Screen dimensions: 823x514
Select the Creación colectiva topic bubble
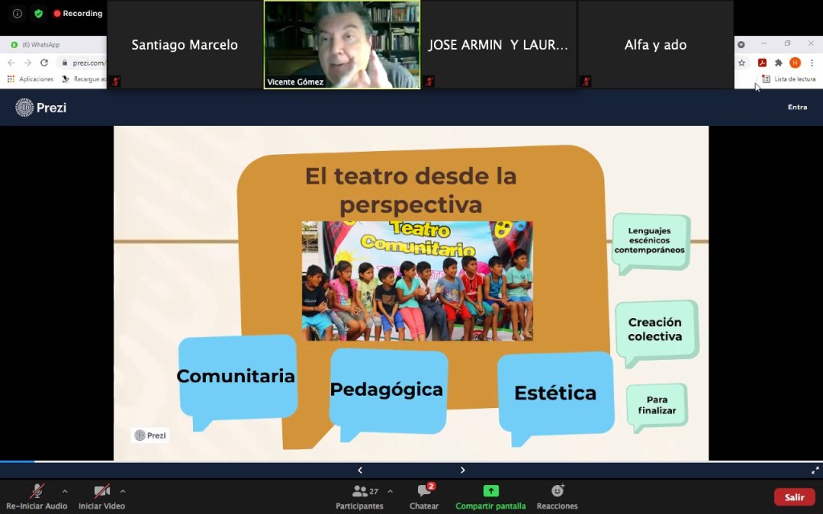(655, 329)
